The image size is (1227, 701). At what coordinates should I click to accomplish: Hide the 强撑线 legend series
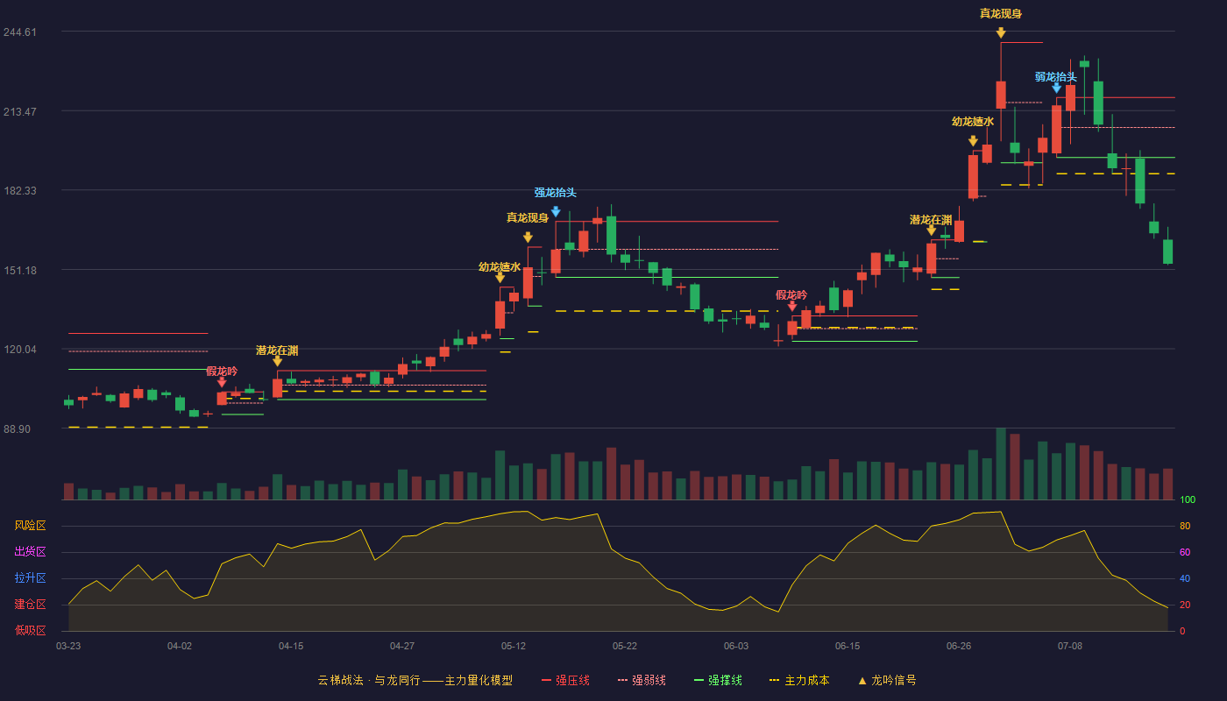(718, 680)
